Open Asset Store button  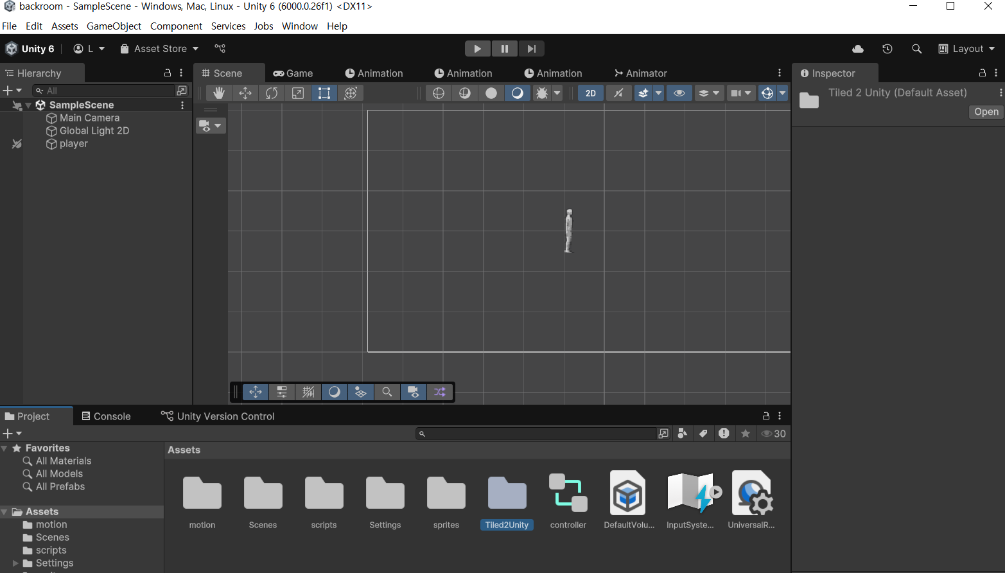160,49
